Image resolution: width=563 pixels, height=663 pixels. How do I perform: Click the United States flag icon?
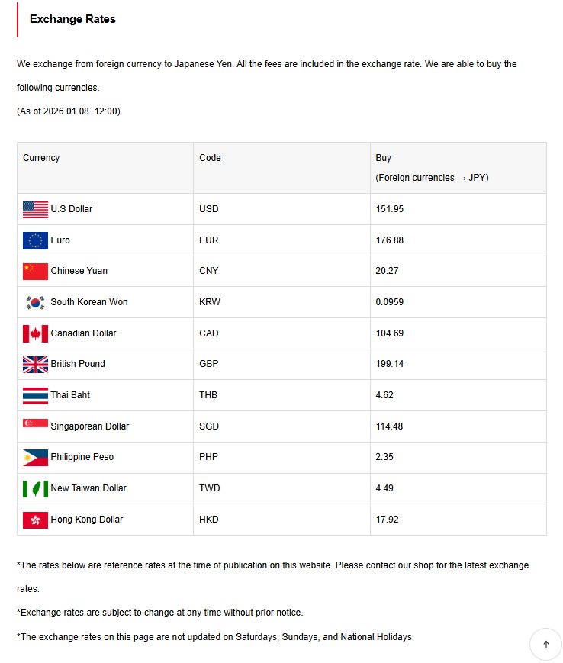pos(35,209)
